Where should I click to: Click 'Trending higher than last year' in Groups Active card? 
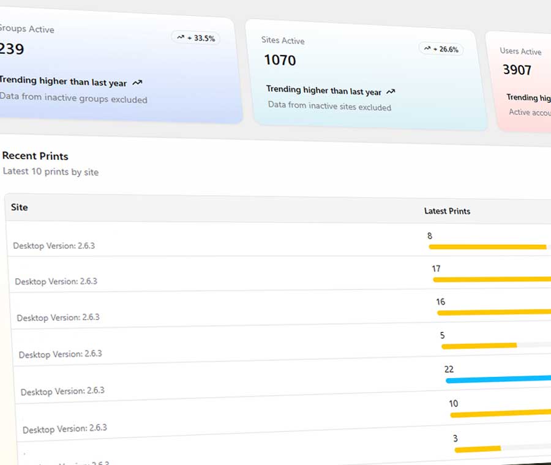[x=63, y=81]
